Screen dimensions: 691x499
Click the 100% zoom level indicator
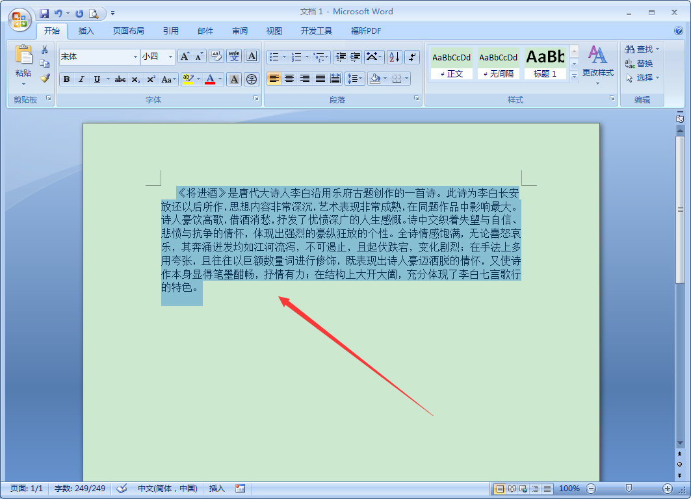click(569, 489)
